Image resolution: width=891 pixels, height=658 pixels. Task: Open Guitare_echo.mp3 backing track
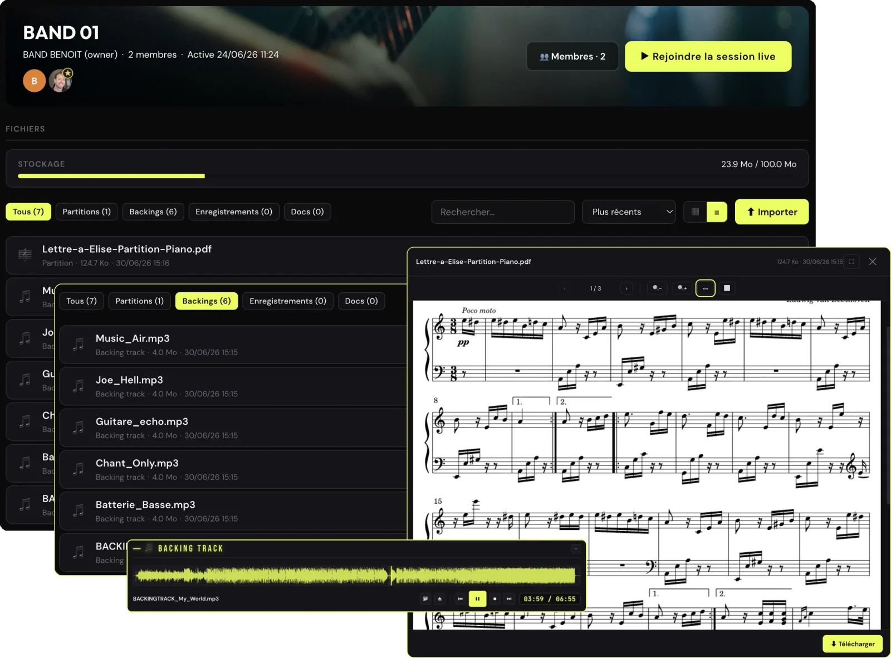233,428
